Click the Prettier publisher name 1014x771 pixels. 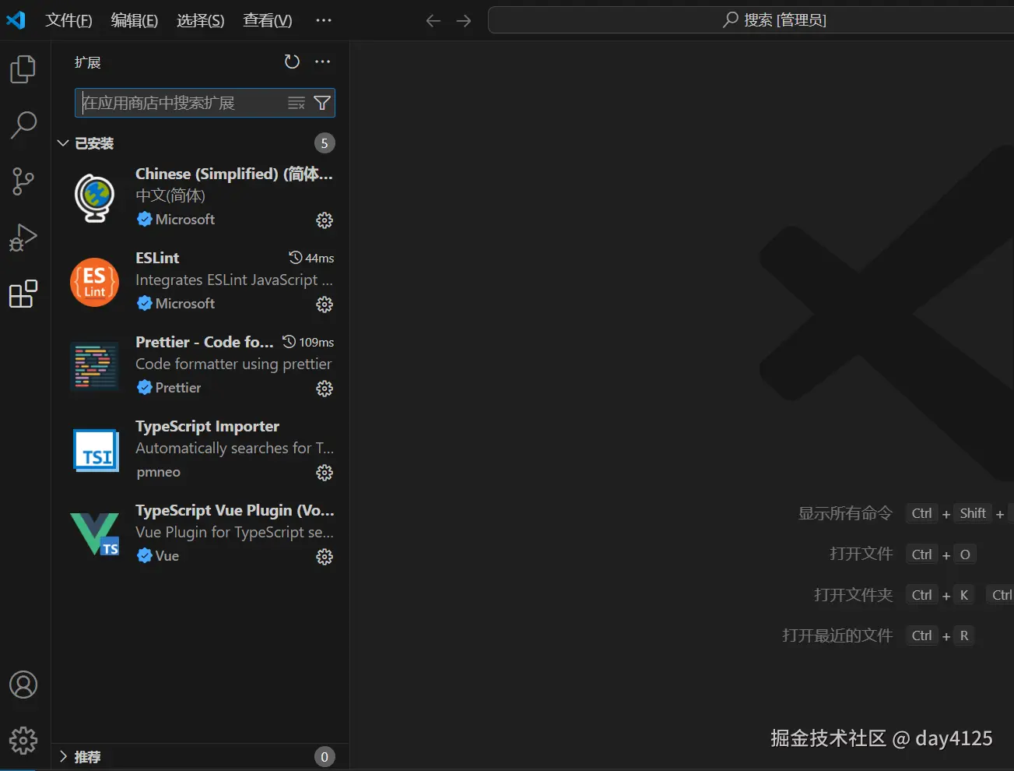point(178,388)
